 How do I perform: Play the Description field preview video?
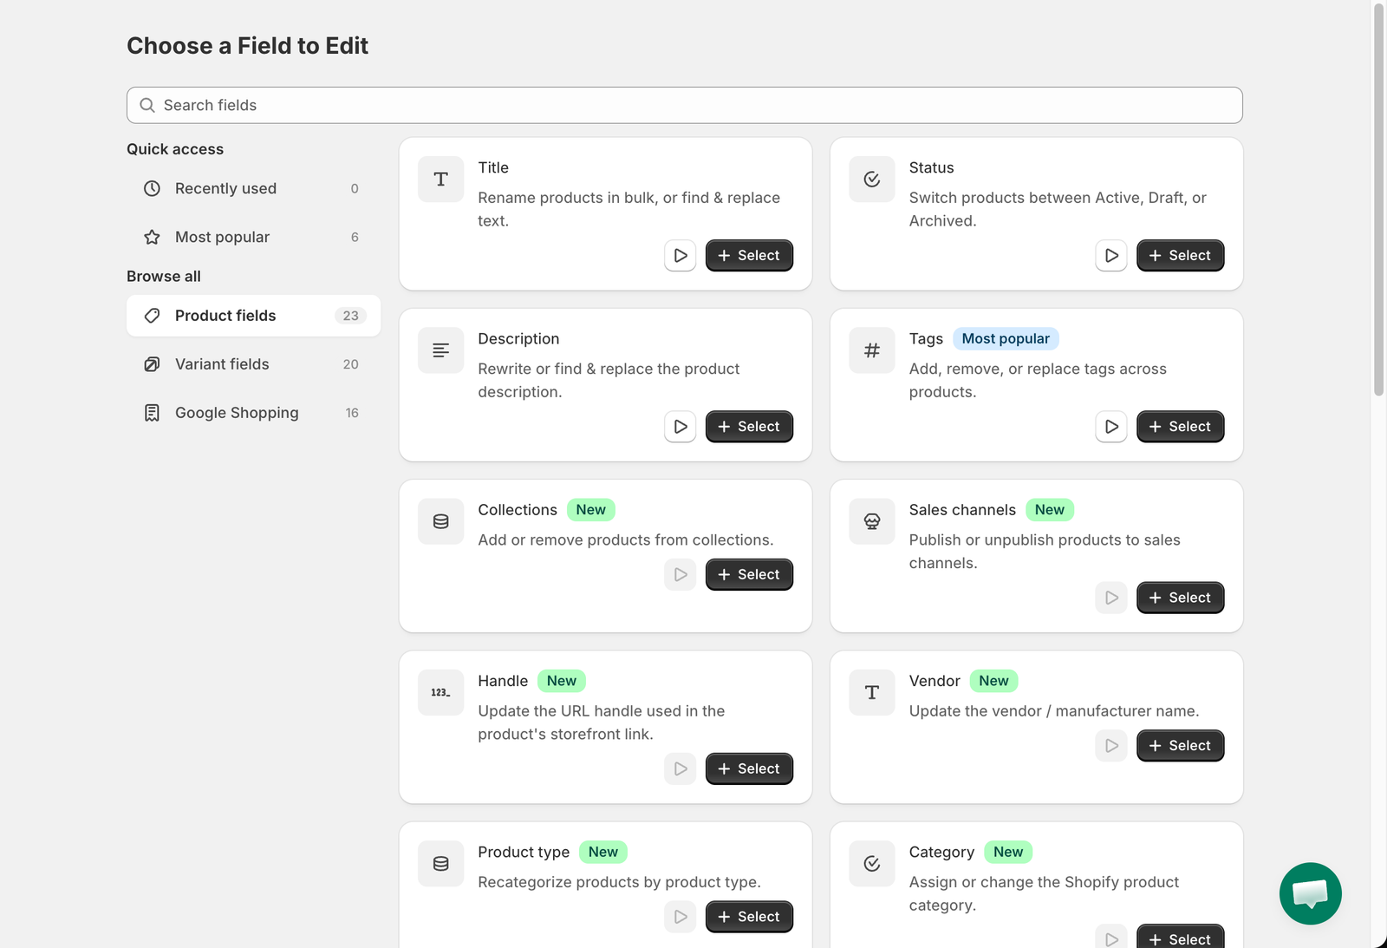click(x=680, y=427)
